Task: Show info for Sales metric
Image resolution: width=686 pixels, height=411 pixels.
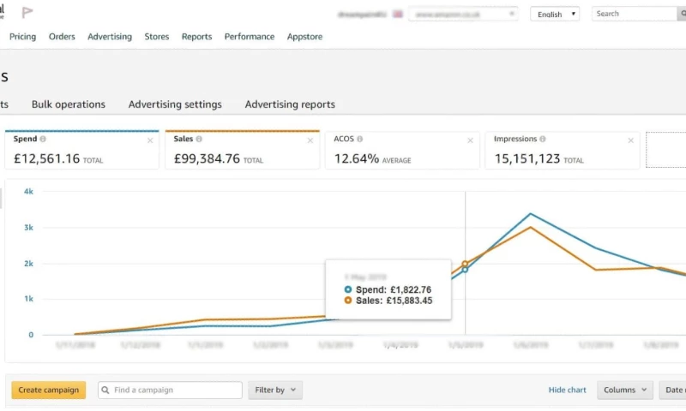Action: click(x=199, y=139)
